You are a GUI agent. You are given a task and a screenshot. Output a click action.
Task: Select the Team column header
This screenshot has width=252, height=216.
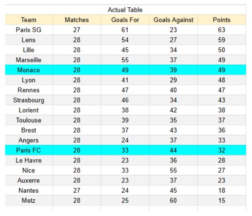pos(29,20)
